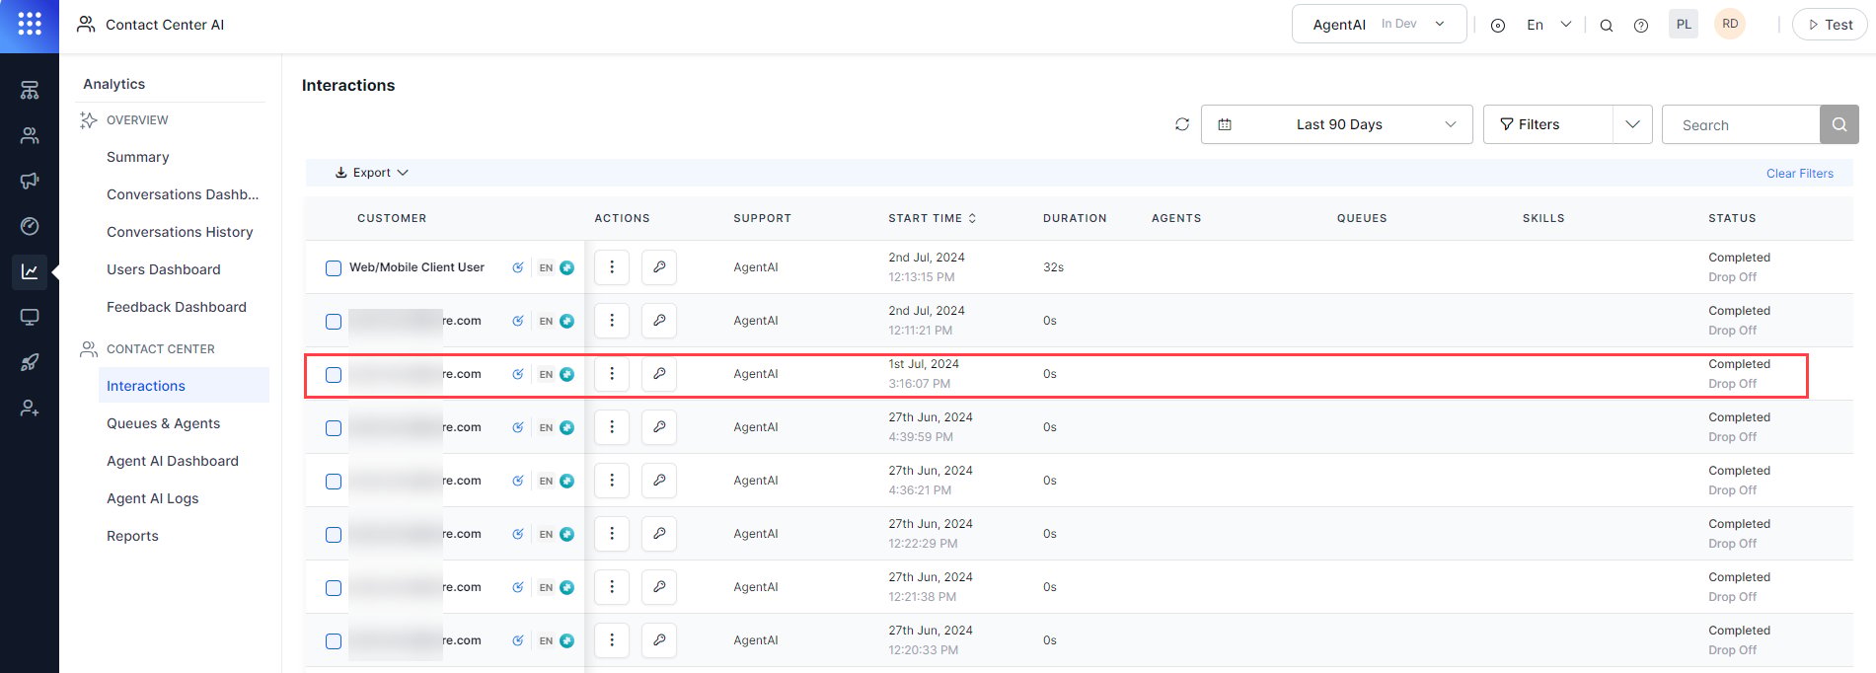Check the checkbox for 12:21:38 PM row
1876x673 pixels.
(334, 588)
